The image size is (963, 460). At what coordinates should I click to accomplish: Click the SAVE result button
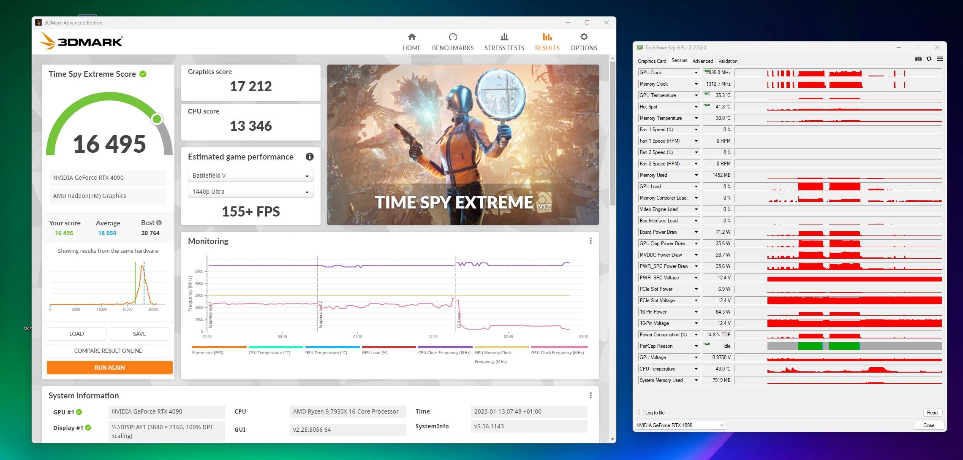coord(139,334)
